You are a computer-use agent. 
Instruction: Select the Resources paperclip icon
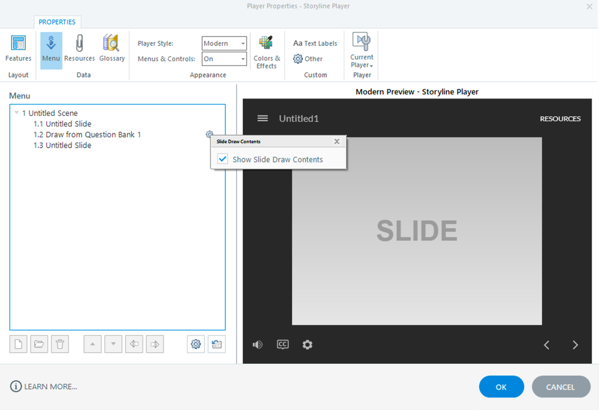(79, 49)
